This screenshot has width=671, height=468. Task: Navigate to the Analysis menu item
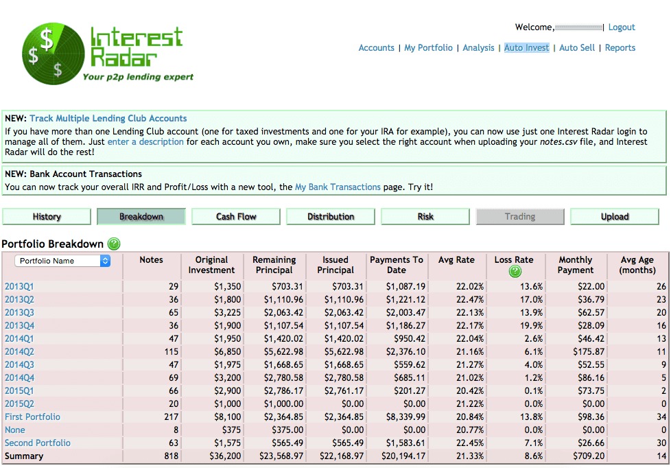click(x=478, y=48)
